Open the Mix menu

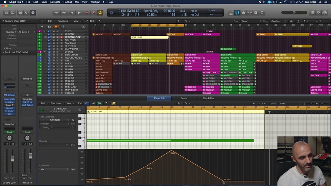pyautogui.click(x=77, y=2)
